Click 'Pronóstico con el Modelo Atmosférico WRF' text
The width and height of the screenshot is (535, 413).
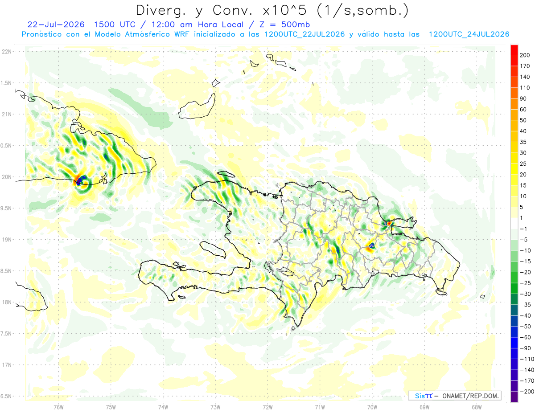pos(107,34)
